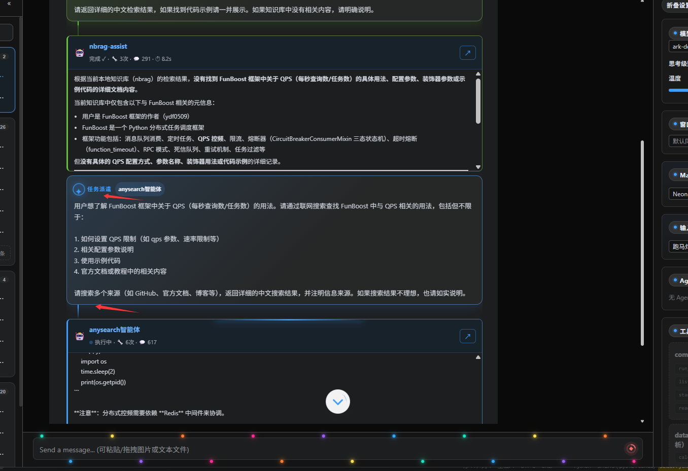
Task: Jump to latest message with round chevron button
Action: 338,402
